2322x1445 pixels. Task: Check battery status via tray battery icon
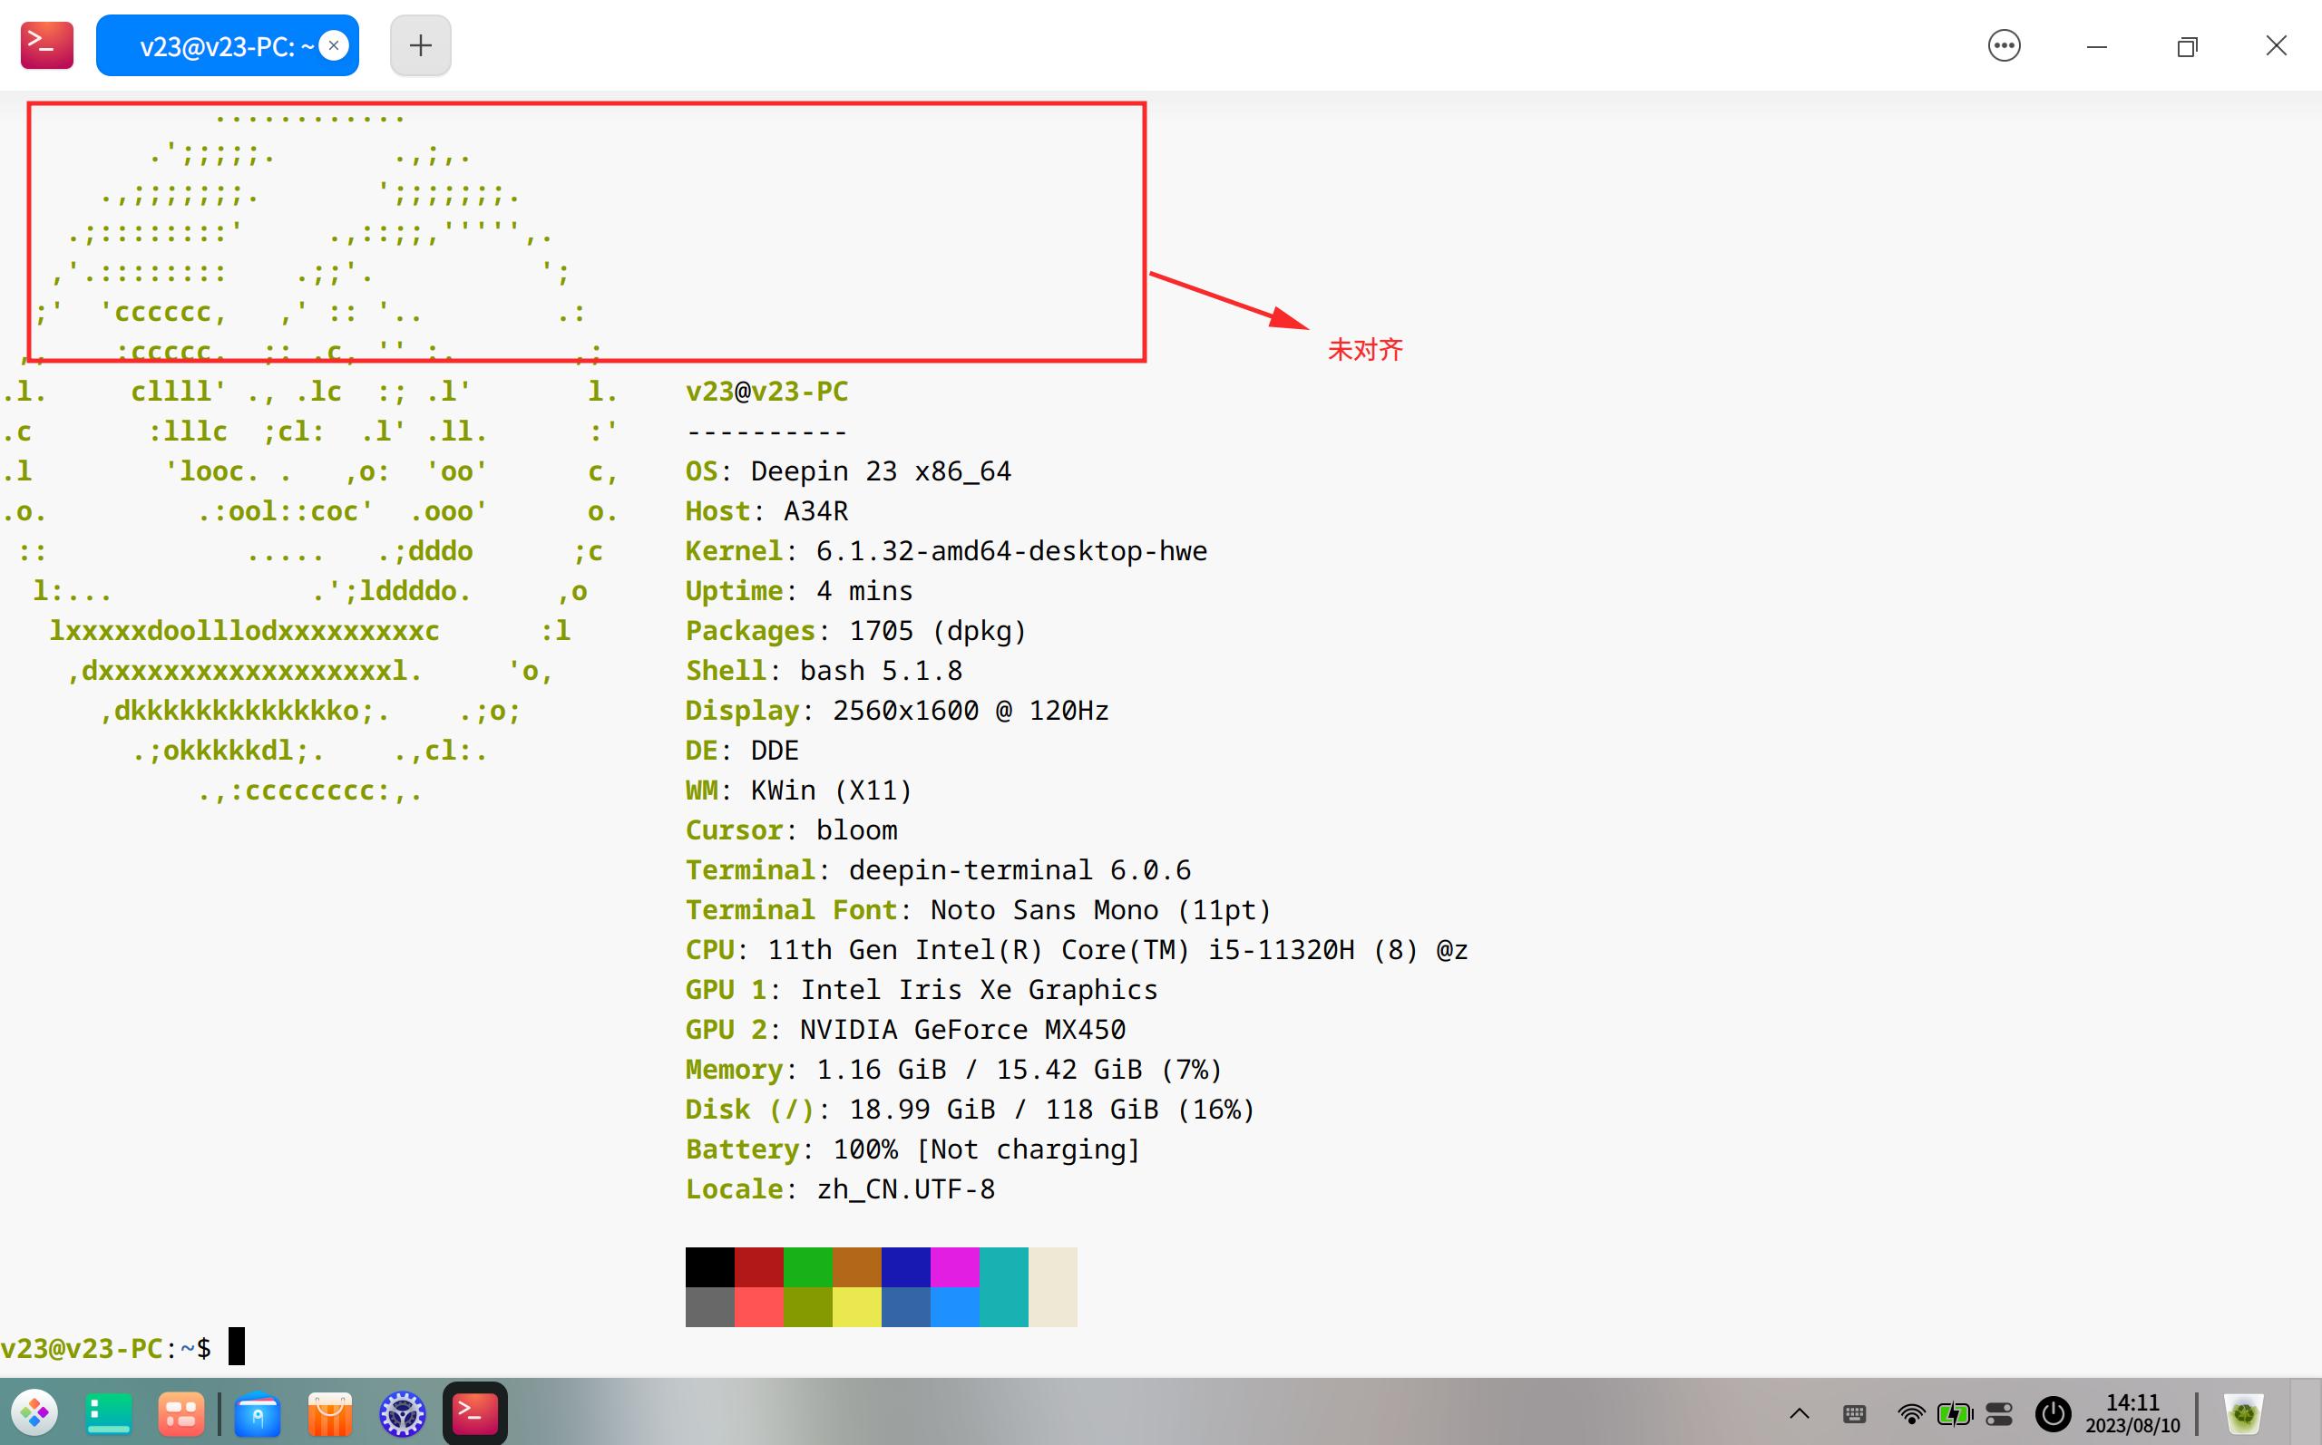click(x=1954, y=1413)
